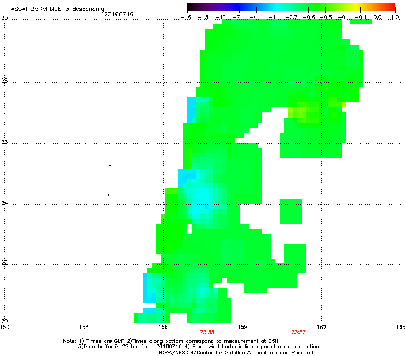Click colorbar label '-16'

coord(186,18)
